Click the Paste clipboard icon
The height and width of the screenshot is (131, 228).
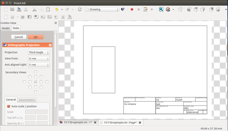click(x=48, y=9)
